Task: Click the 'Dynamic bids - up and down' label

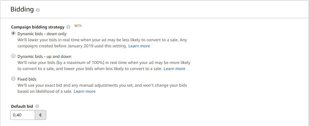Action: coord(44,56)
